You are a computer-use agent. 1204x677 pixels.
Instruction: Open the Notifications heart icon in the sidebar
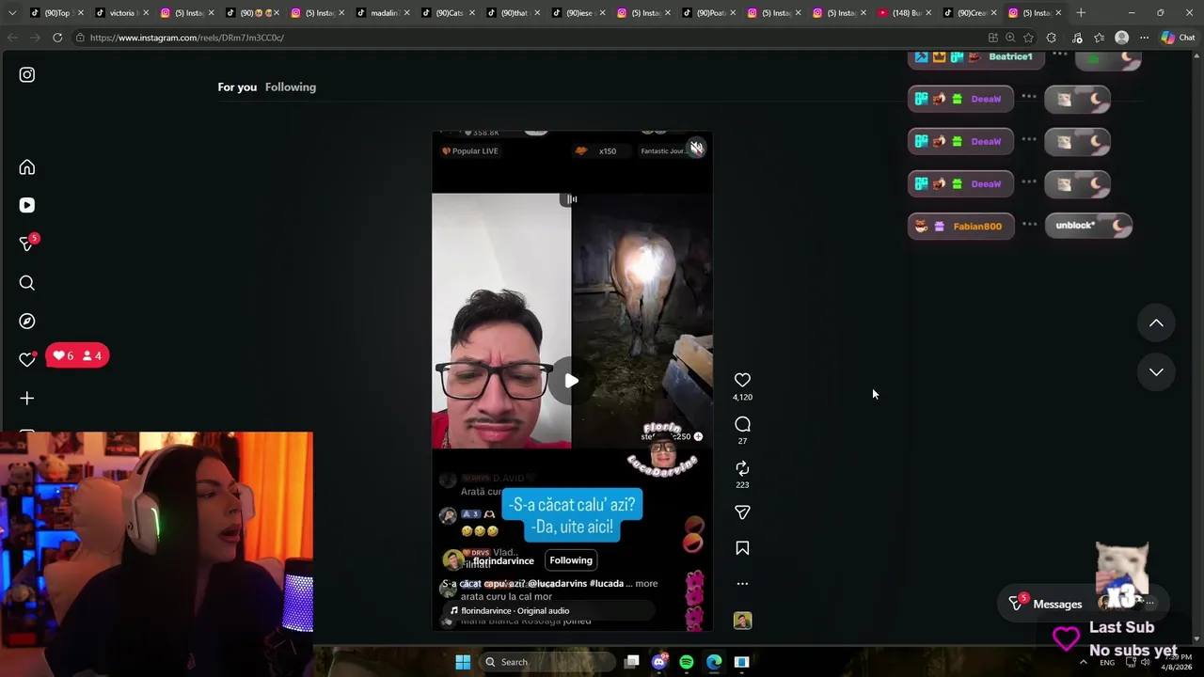point(27,359)
